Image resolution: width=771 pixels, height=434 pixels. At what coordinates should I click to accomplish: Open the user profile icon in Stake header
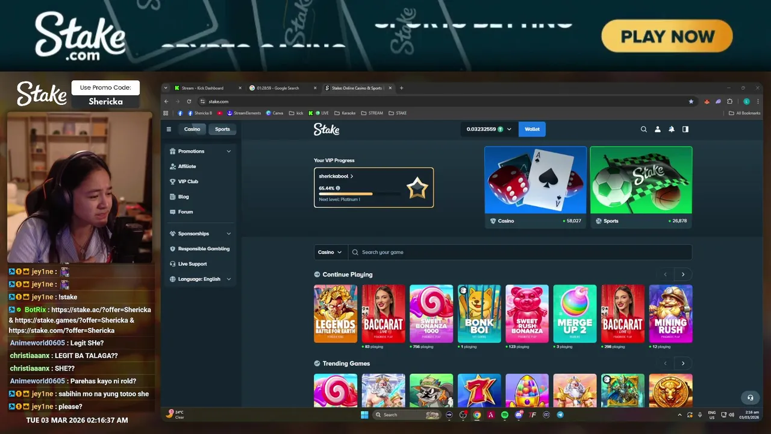(657, 129)
